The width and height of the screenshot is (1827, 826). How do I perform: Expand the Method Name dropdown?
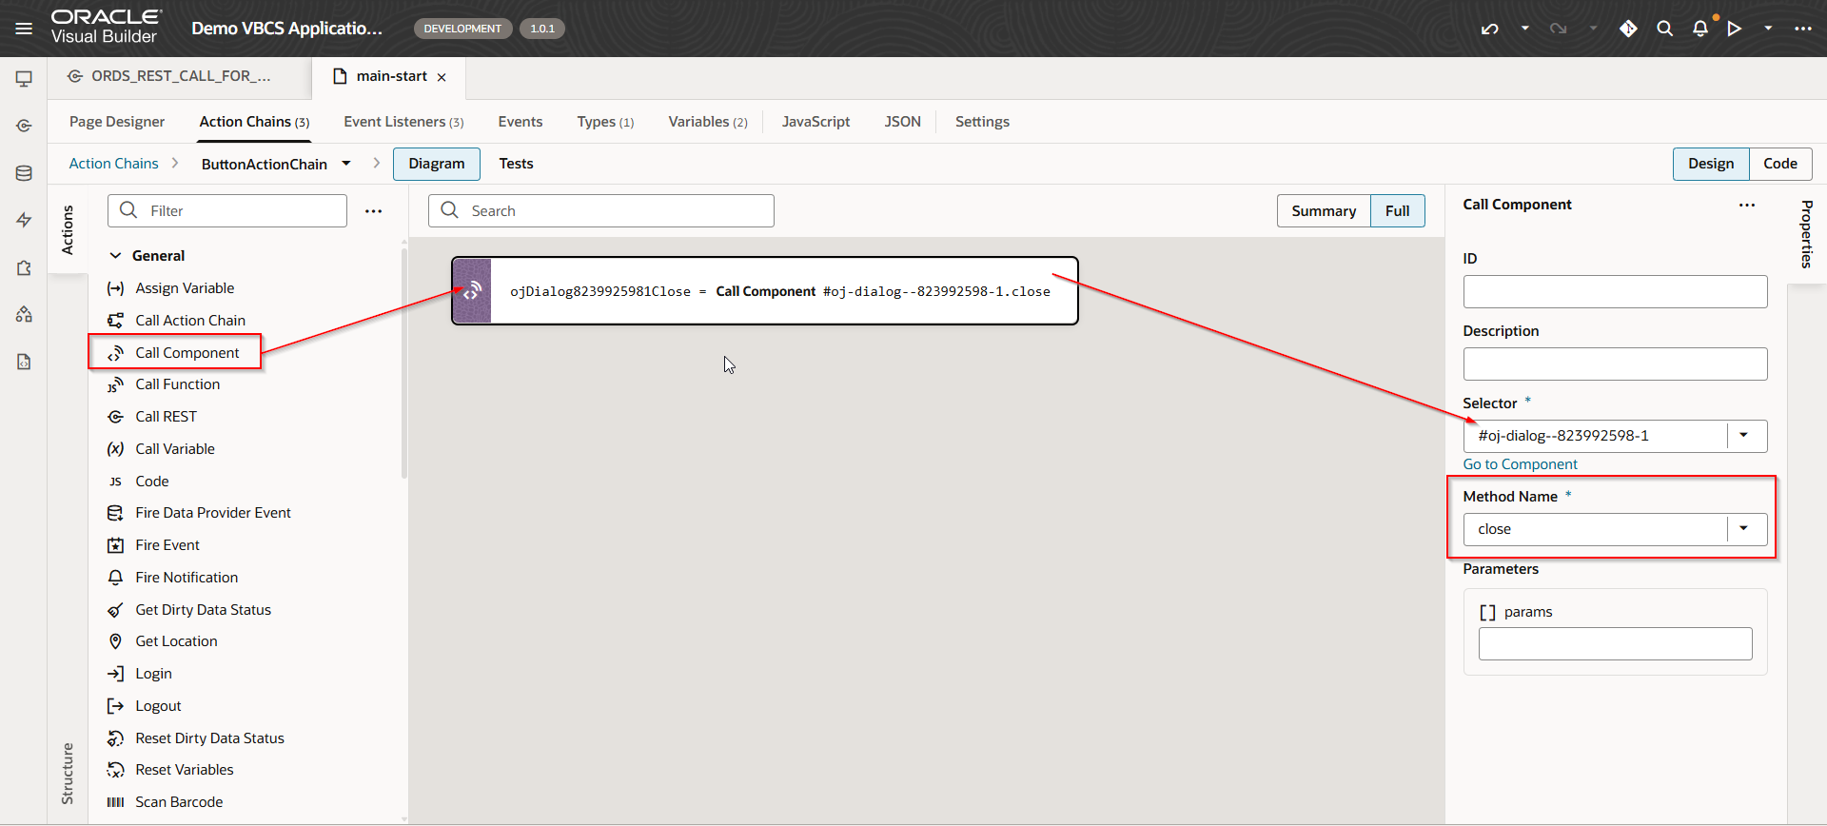(1743, 529)
